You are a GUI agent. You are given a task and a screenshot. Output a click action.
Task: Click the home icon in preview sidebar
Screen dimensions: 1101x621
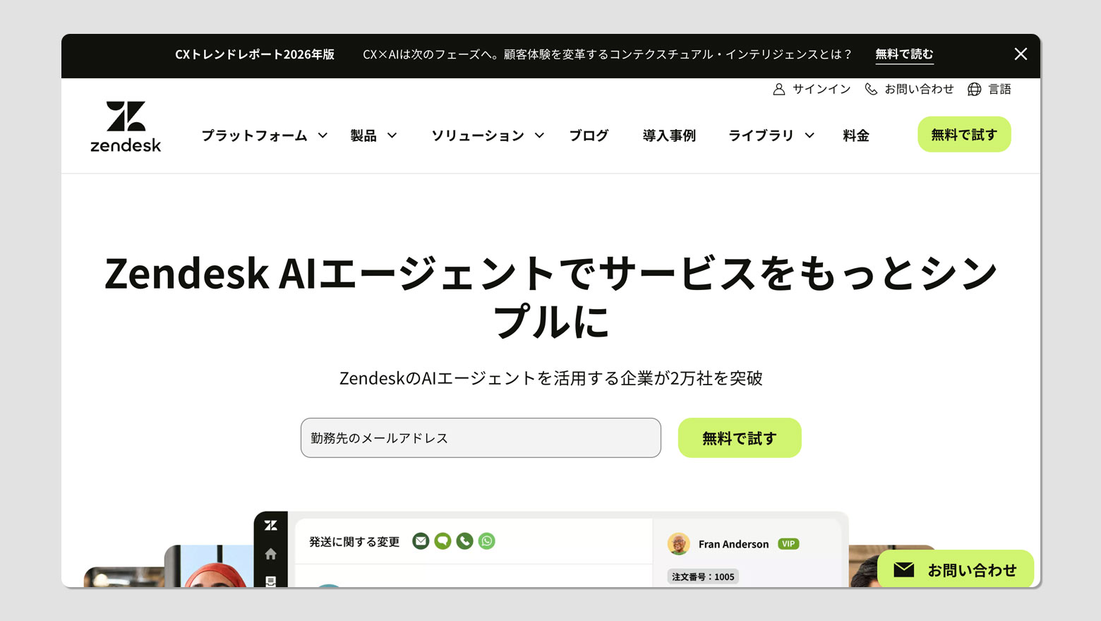point(271,554)
